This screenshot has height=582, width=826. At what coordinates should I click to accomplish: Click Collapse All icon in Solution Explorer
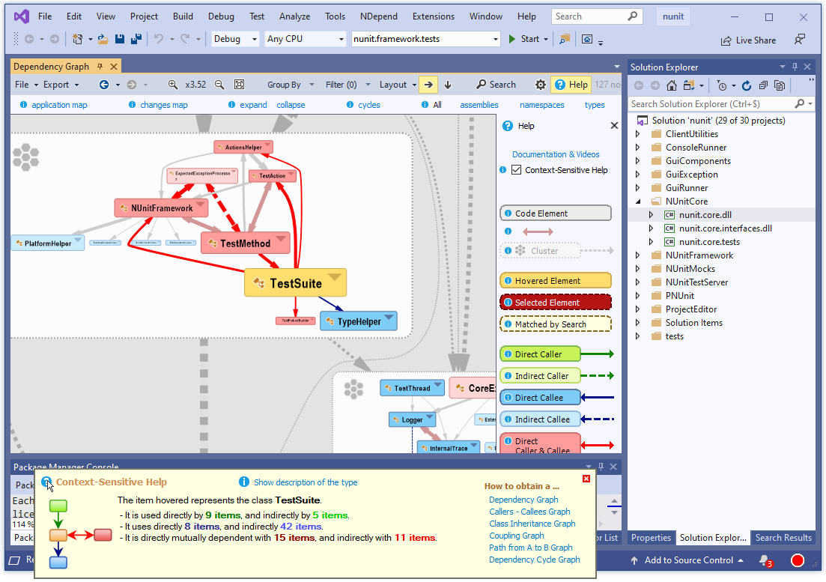[763, 86]
